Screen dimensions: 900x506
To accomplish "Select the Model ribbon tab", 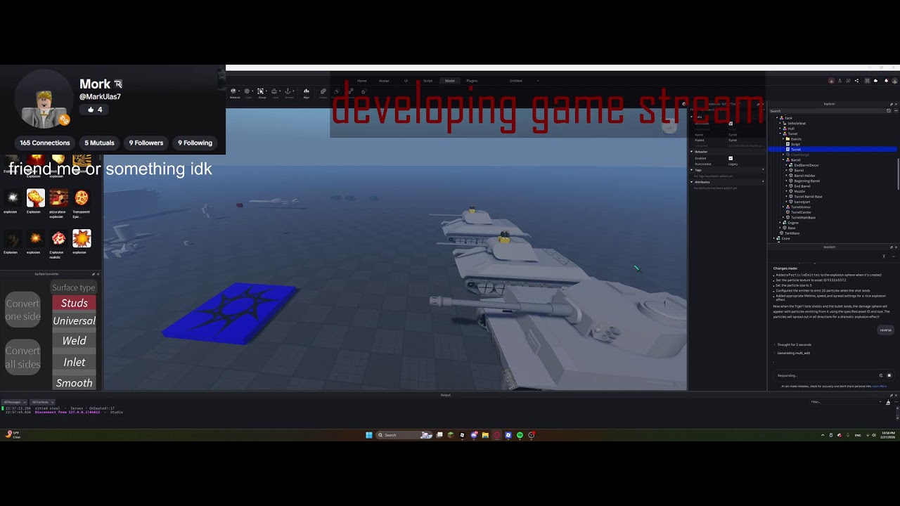I will point(450,81).
